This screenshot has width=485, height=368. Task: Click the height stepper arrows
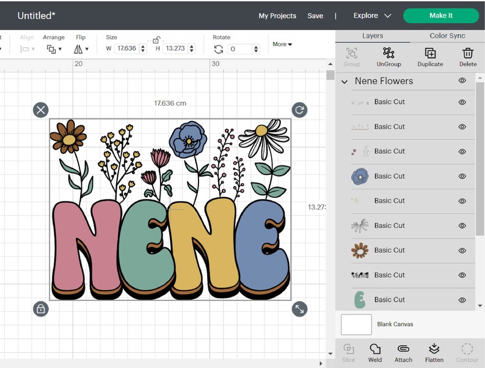click(x=191, y=48)
